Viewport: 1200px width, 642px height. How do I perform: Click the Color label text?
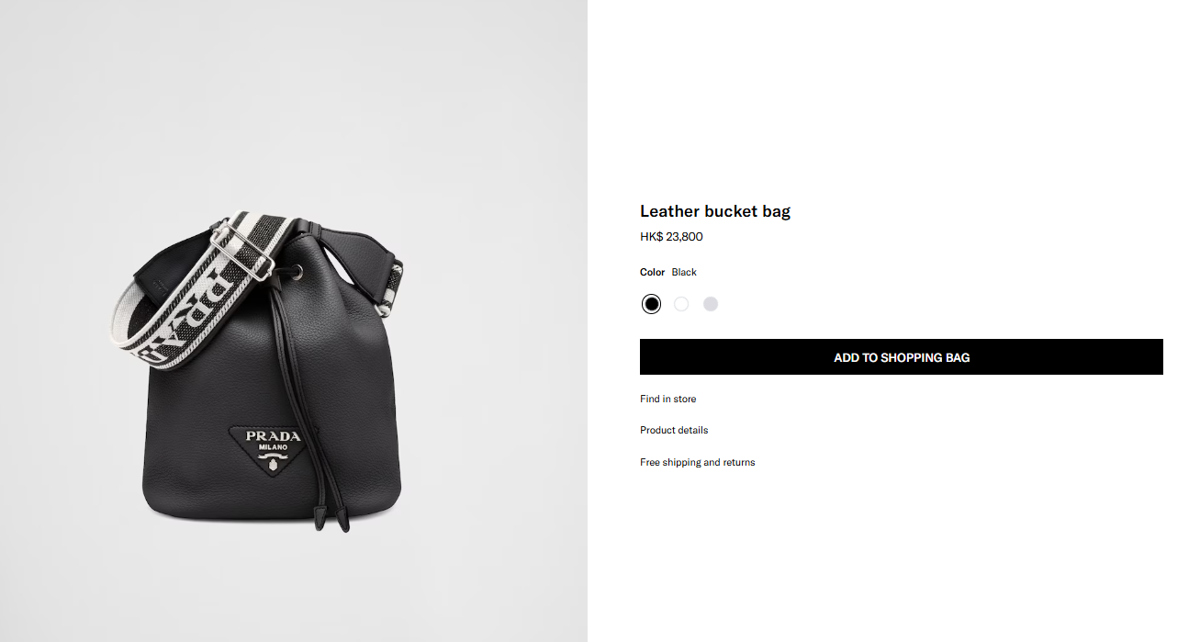click(652, 272)
